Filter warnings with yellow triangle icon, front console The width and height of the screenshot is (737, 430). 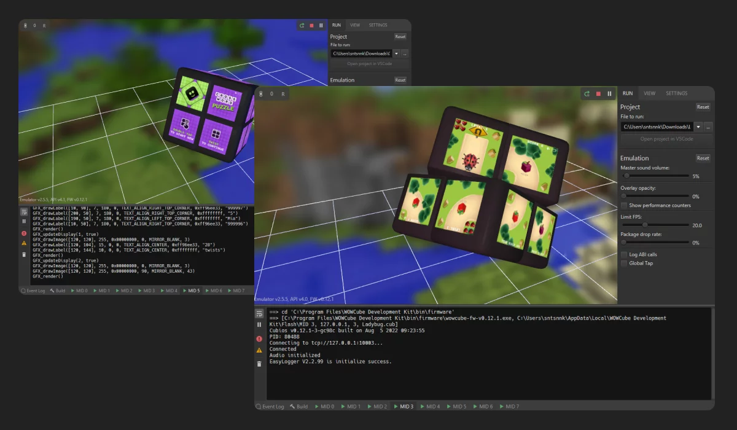click(259, 351)
